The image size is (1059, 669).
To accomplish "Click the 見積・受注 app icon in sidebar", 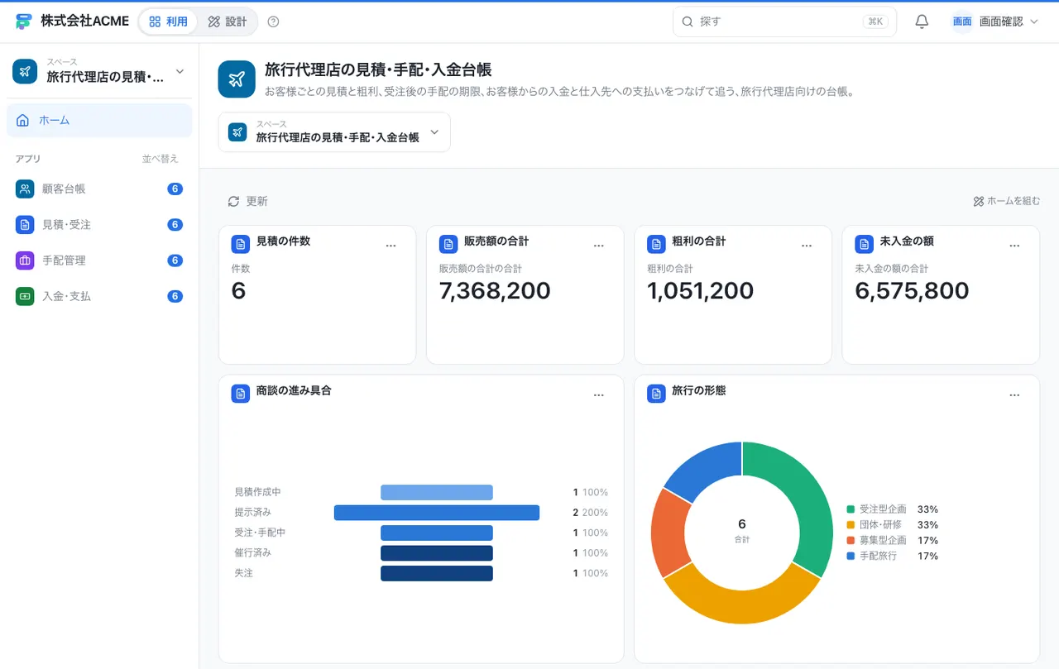I will 25,224.
